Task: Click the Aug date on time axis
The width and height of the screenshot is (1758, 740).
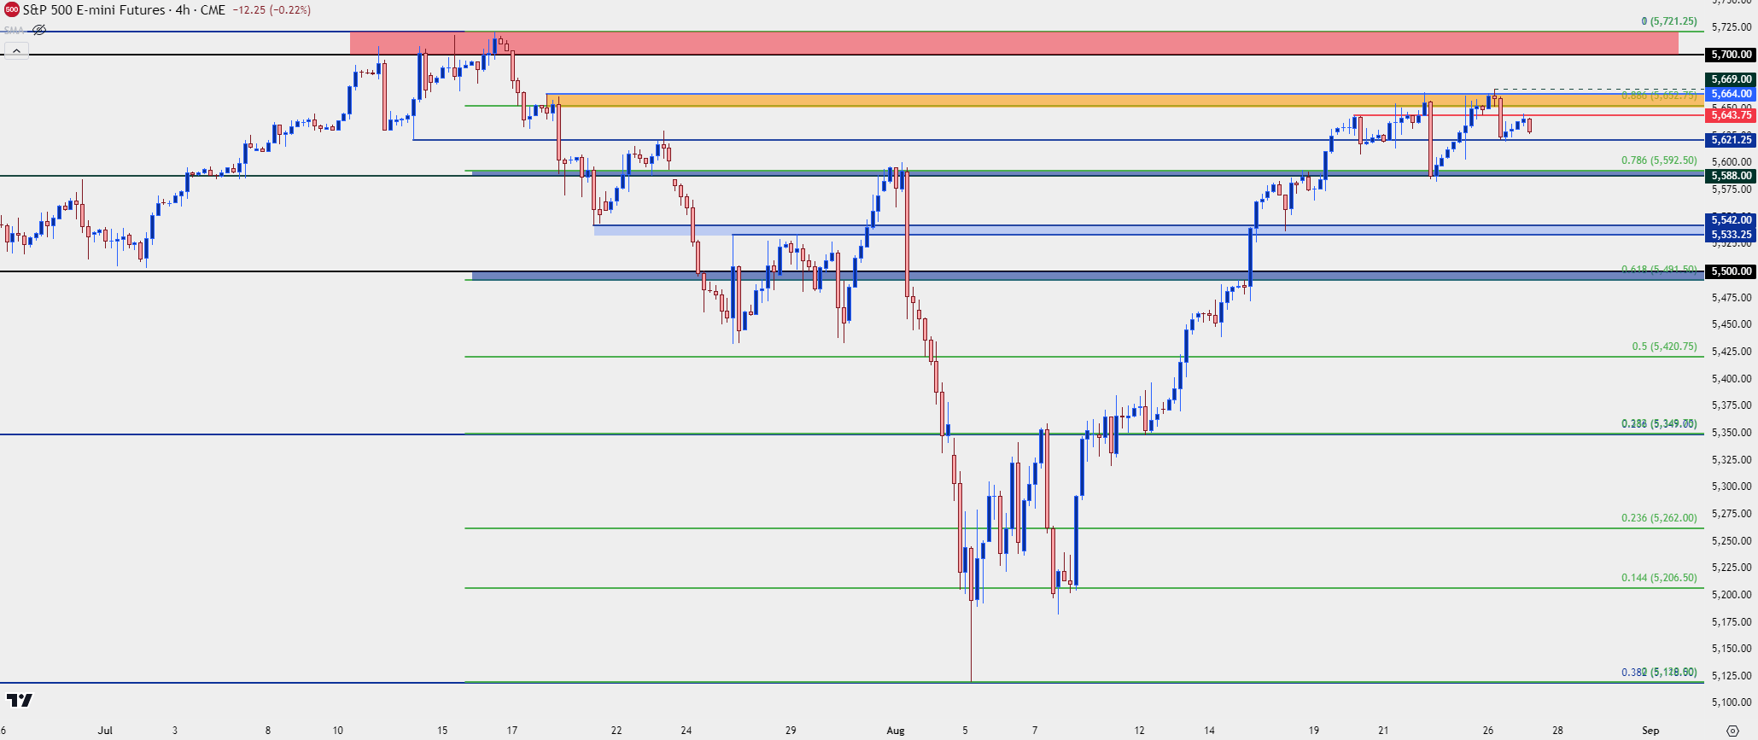Action: point(895,731)
